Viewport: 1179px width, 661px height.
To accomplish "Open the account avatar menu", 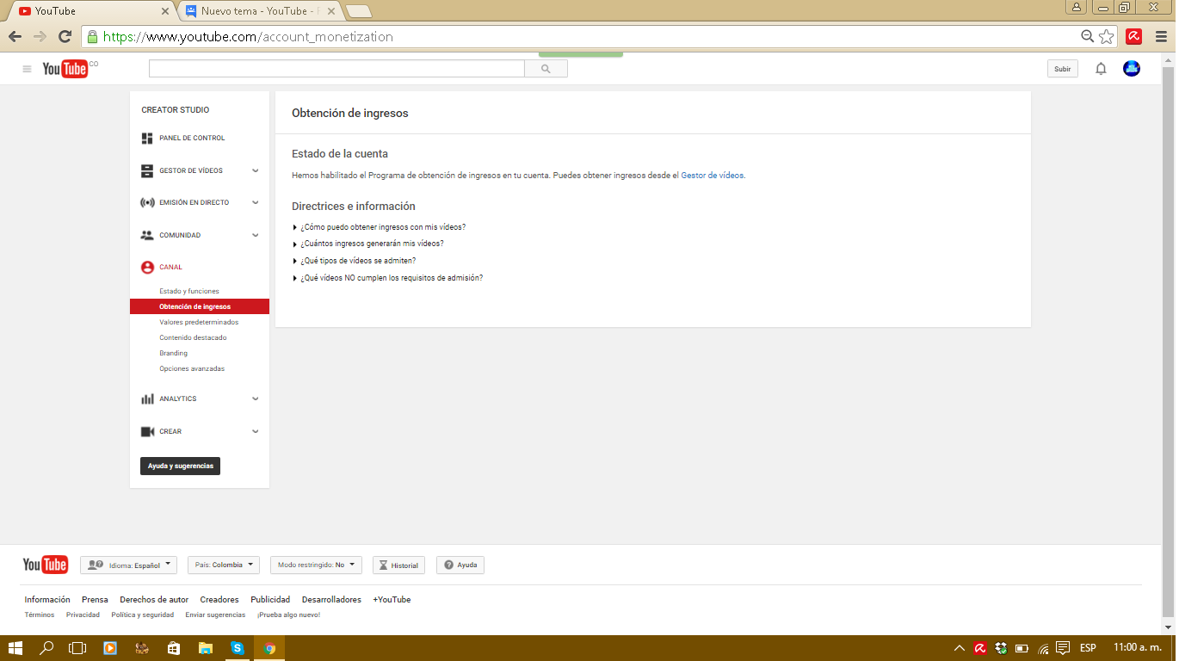I will pos(1132,69).
